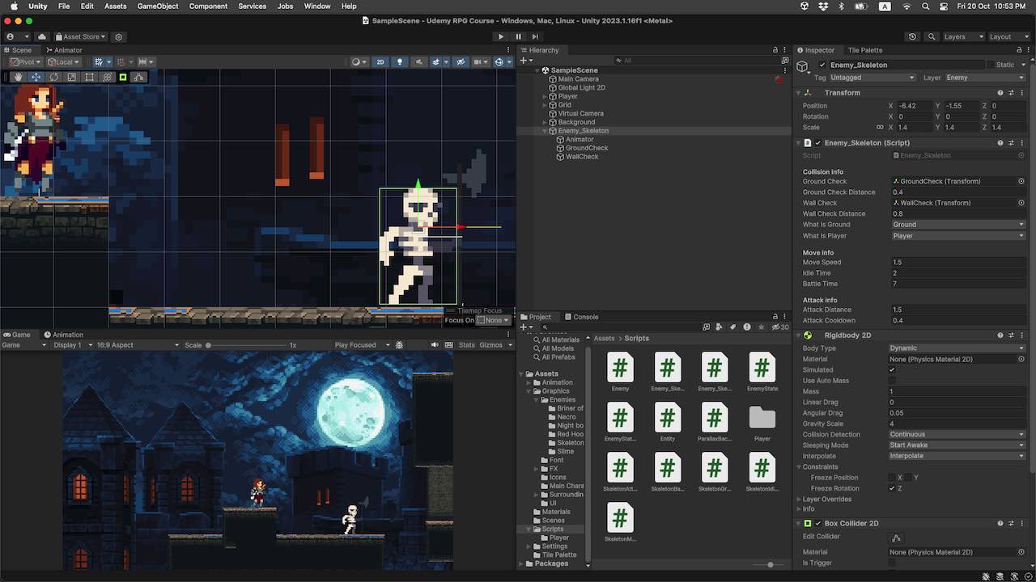Open the Collision Detection dropdown

click(x=957, y=435)
